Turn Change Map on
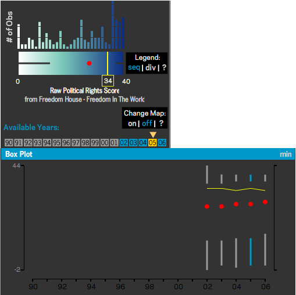The image size is (296, 295). point(132,124)
